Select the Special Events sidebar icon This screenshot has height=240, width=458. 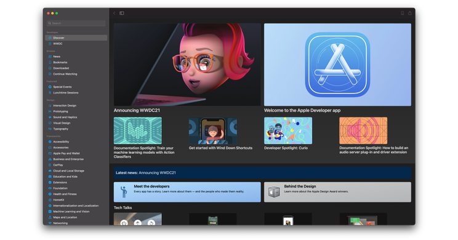[50, 87]
